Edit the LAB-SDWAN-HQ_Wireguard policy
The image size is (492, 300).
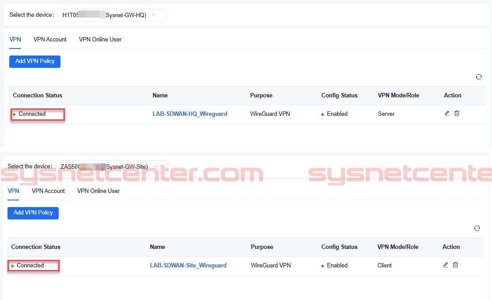point(447,113)
